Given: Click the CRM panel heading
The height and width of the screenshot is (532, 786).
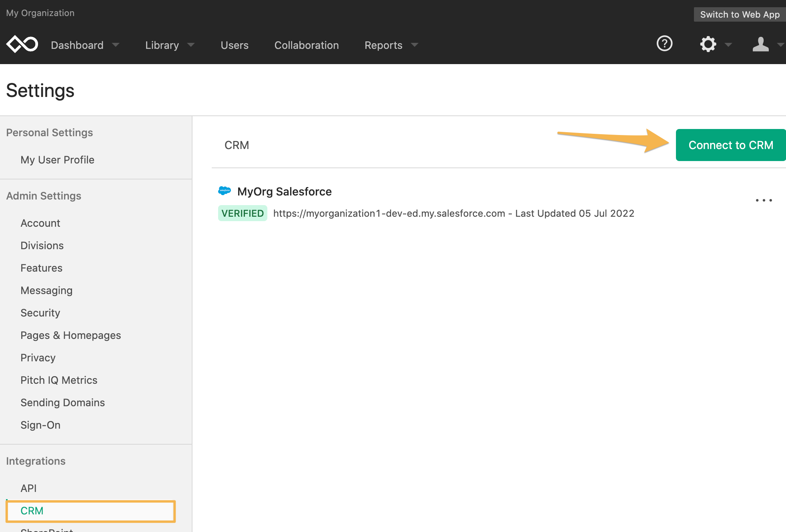Looking at the screenshot, I should coord(237,145).
